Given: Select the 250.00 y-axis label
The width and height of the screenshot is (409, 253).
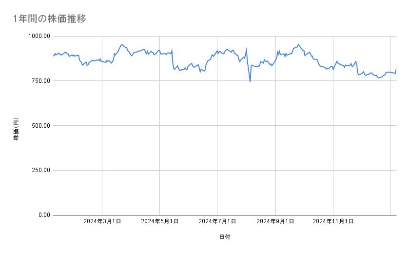Looking at the screenshot, I should (39, 170).
